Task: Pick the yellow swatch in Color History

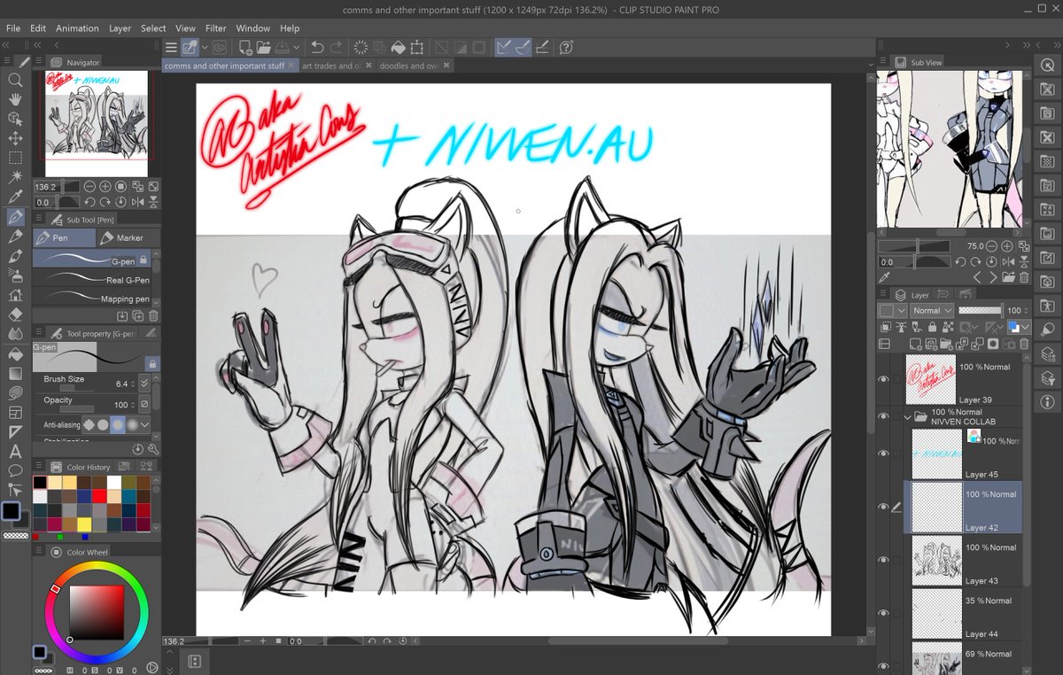Action: (84, 524)
